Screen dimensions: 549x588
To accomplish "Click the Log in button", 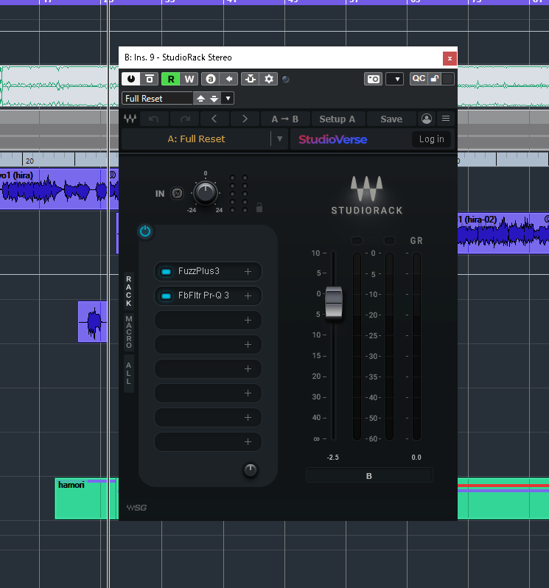I will (x=432, y=139).
